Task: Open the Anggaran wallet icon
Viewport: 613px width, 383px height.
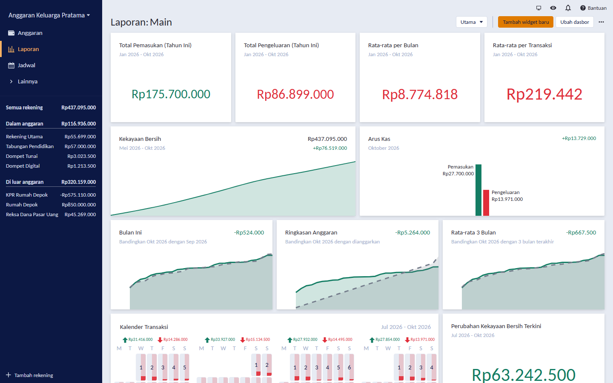Action: coord(11,33)
